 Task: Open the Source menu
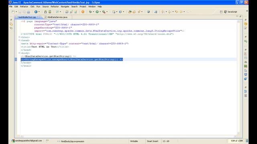click(x=45, y=6)
